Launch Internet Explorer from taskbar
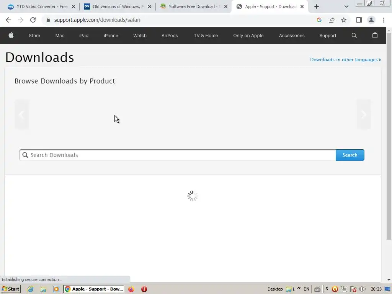This screenshot has width=392, height=294. pyautogui.click(x=30, y=289)
